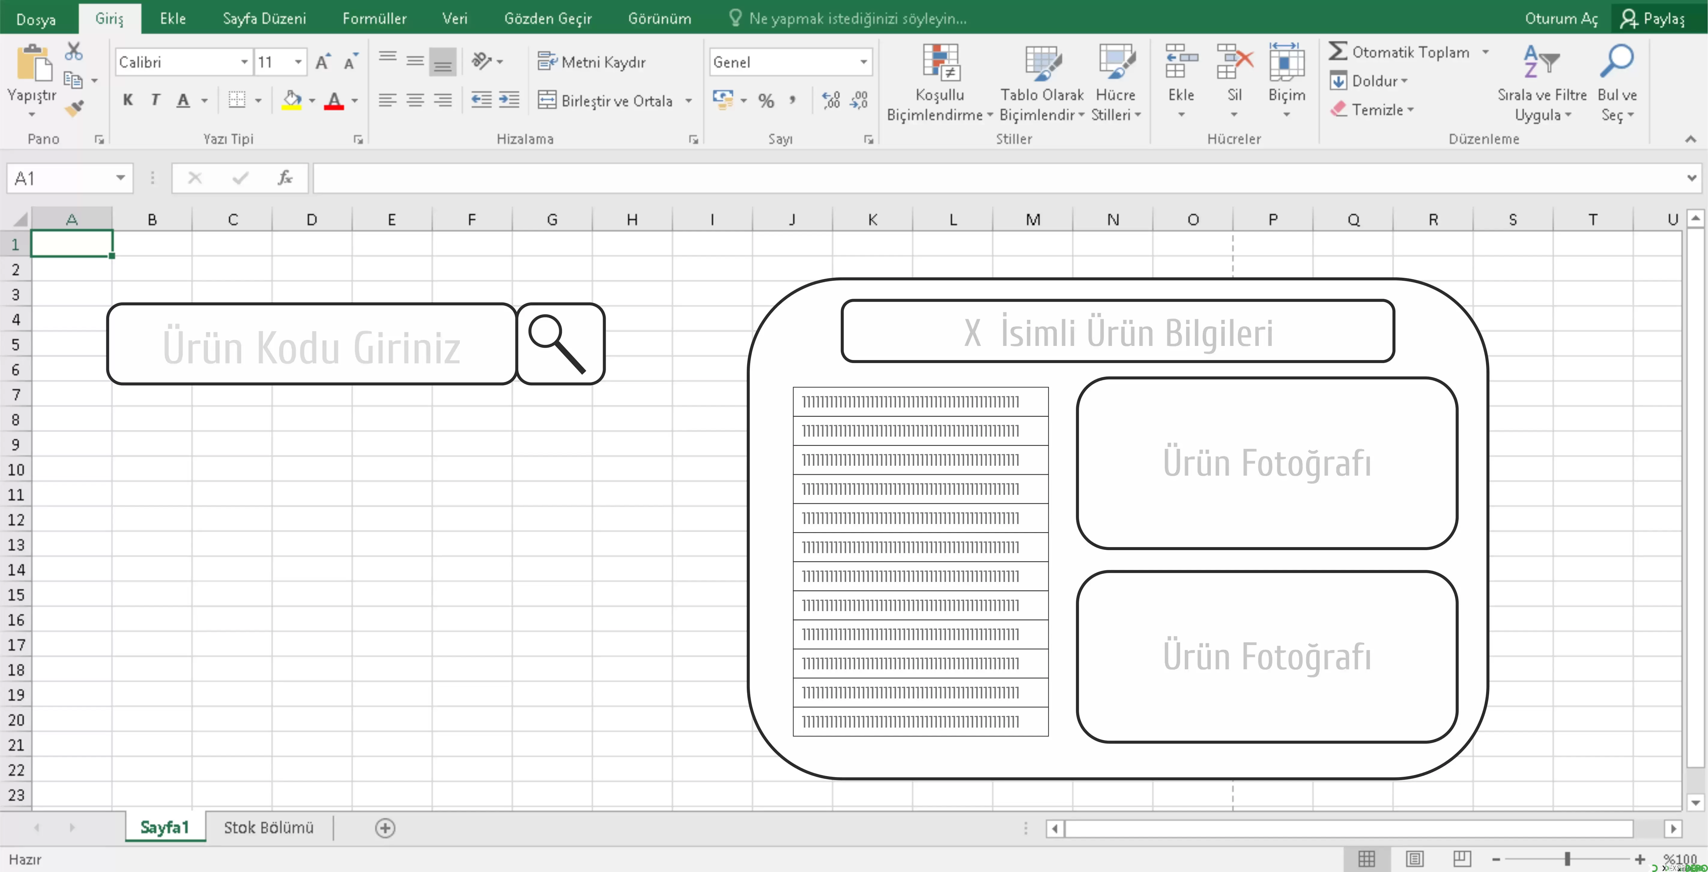Increase indent in Hizalama group

(509, 100)
